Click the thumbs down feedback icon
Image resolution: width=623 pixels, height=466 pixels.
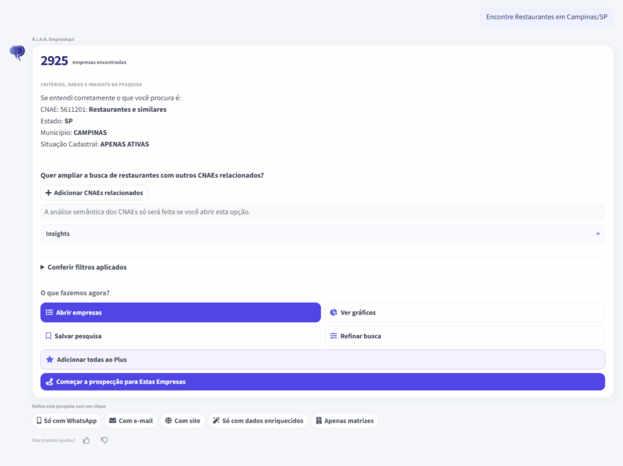tap(104, 440)
